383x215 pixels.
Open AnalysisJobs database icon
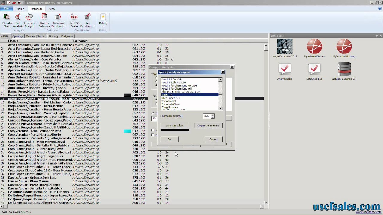coord(284,72)
